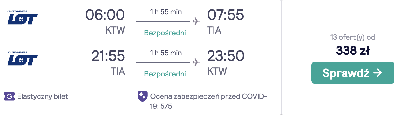Image resolution: width=417 pixels, height=115 pixels.
Task: Click the 338 zł price
Action: point(353,50)
